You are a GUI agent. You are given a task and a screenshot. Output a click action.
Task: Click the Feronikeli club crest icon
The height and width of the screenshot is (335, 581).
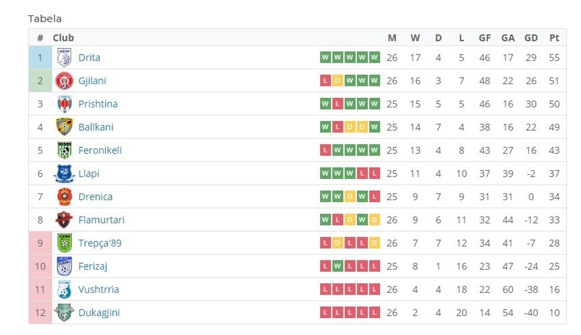64,150
